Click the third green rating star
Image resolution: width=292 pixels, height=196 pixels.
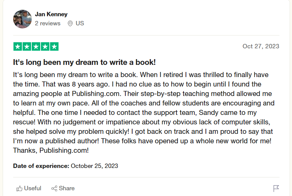[x=36, y=47]
